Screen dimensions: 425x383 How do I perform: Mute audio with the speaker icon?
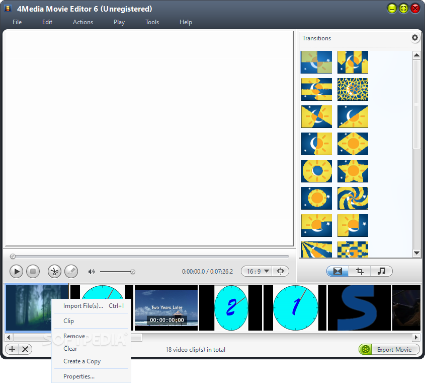pos(92,272)
